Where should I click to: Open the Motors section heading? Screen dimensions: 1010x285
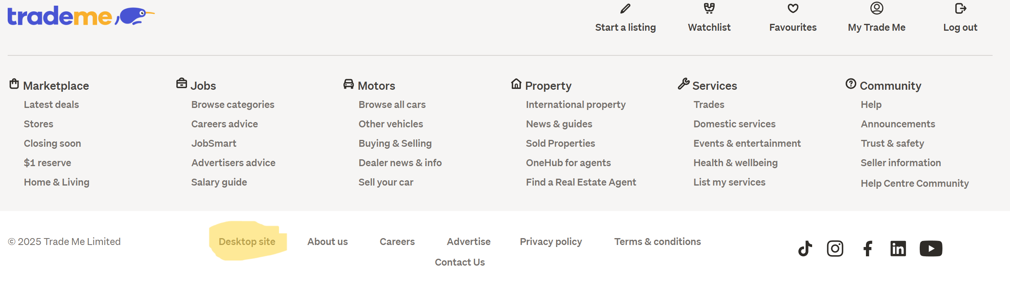(376, 86)
